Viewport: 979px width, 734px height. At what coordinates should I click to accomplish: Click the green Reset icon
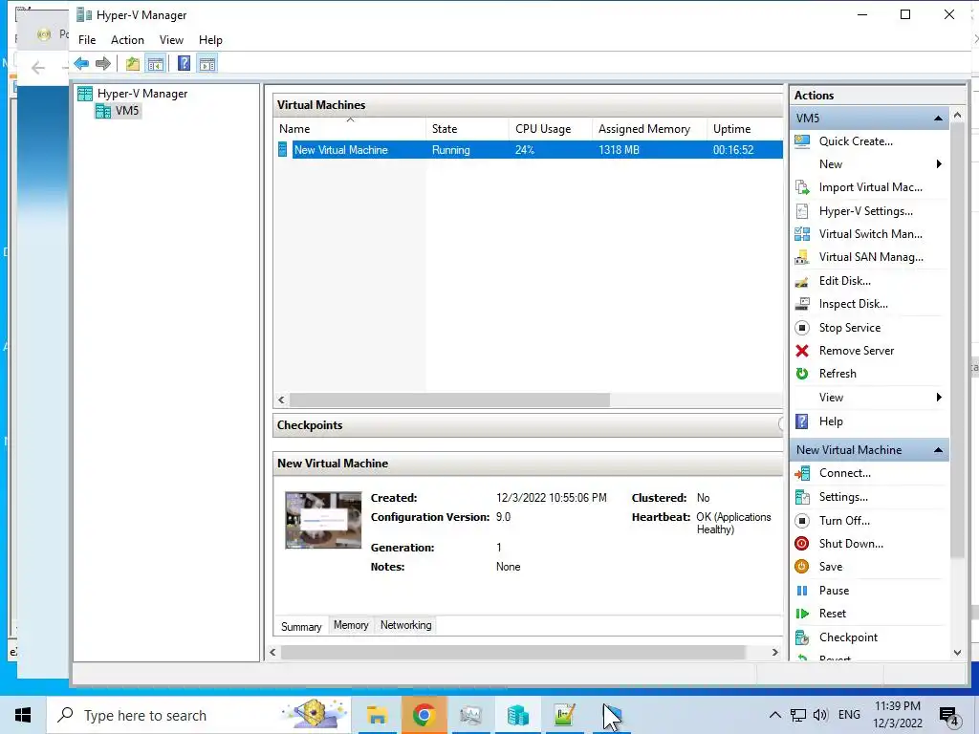(802, 614)
